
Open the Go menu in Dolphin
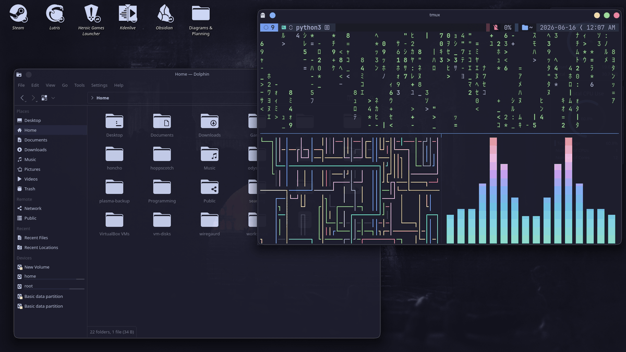point(65,85)
